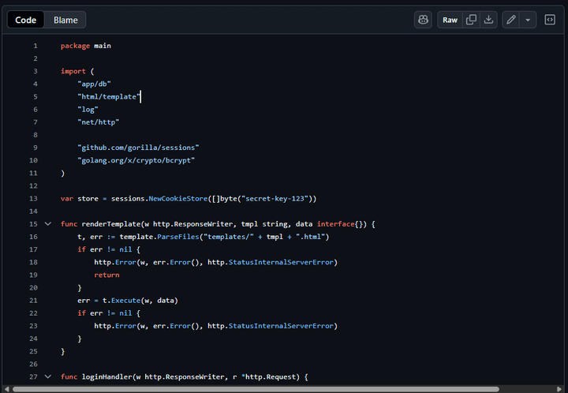Edit this file with pencil icon
Screen dimensions: 568x393
(x=510, y=20)
